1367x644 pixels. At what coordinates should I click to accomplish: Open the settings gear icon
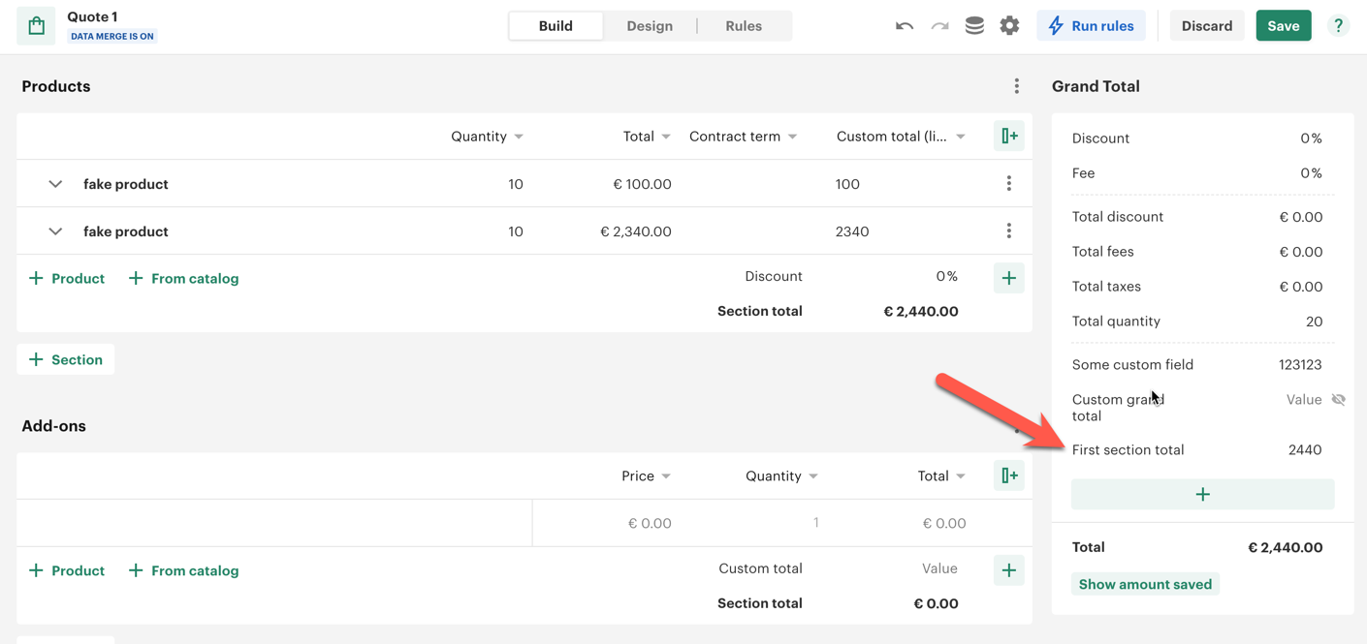coord(1009,26)
